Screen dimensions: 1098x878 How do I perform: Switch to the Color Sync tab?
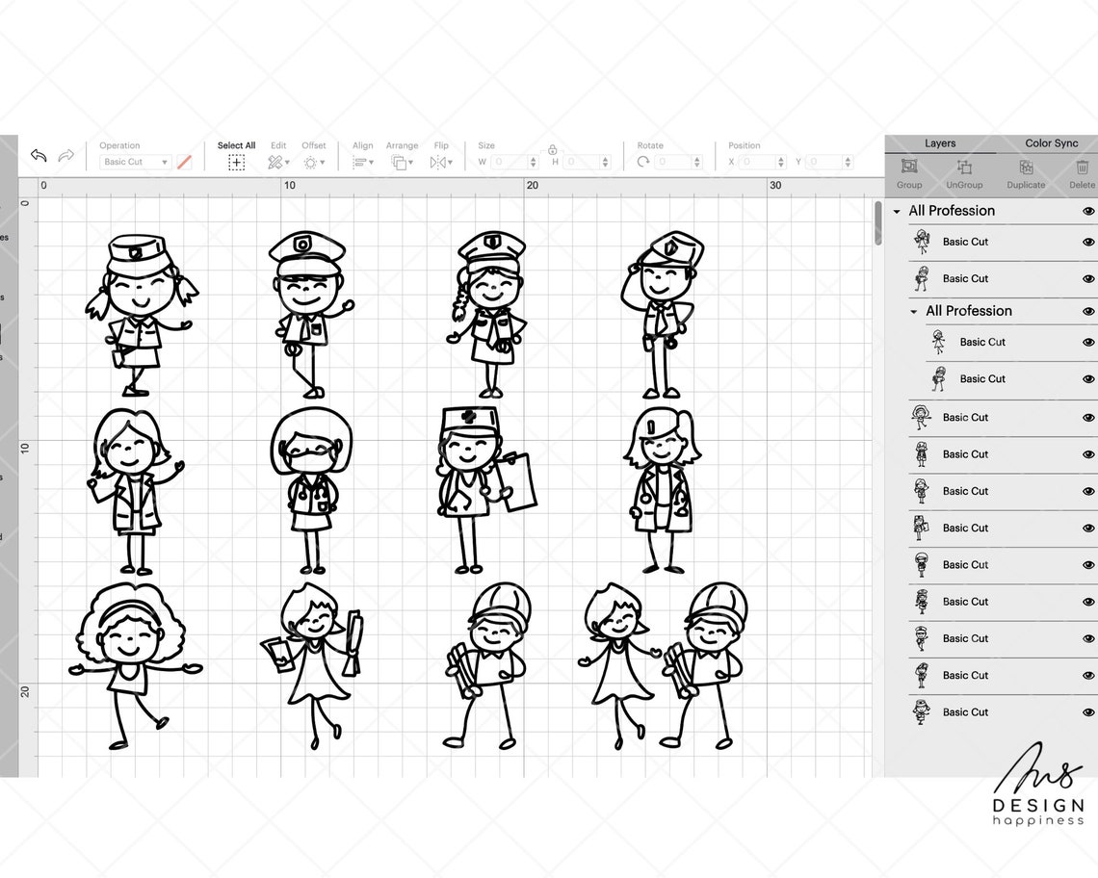coord(1052,142)
